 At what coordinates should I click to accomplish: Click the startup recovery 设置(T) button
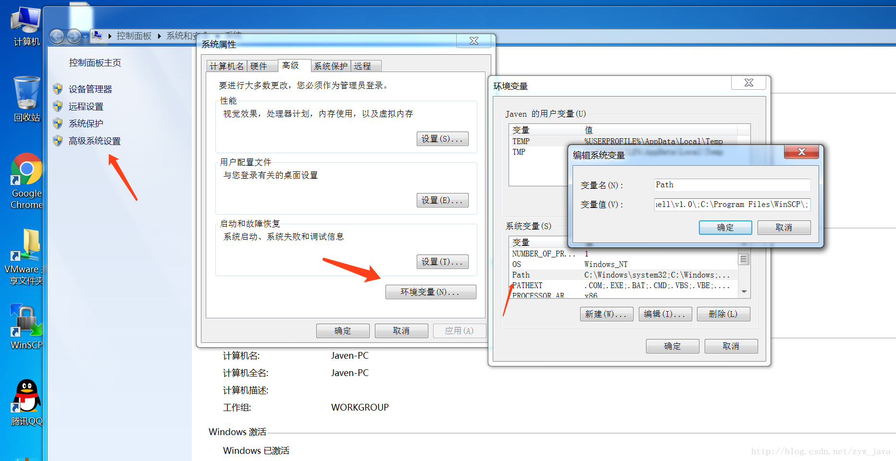442,262
